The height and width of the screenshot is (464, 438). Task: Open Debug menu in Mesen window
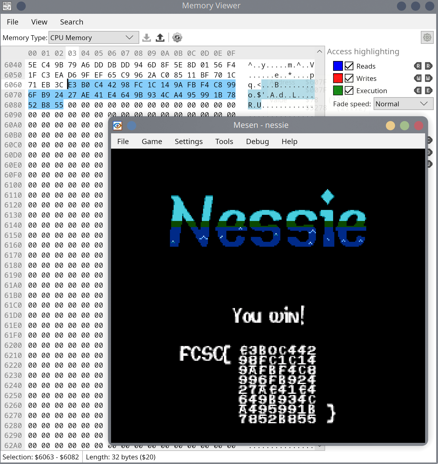click(x=257, y=141)
